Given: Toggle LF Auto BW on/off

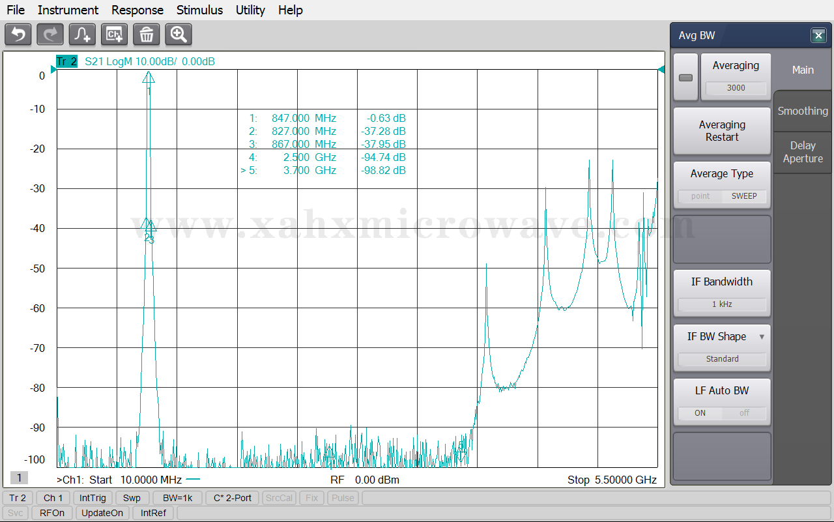Looking at the screenshot, I should tap(722, 413).
